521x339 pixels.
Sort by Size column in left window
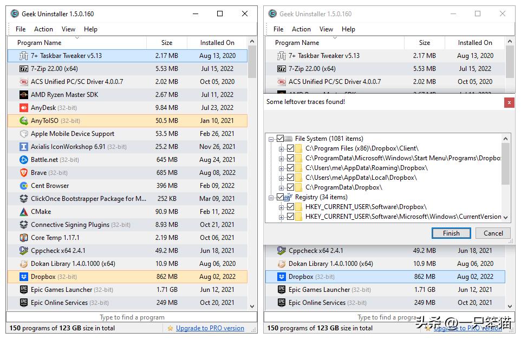[167, 43]
